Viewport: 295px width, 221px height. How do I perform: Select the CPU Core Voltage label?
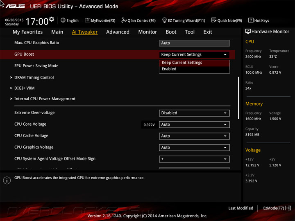[x=30, y=124]
